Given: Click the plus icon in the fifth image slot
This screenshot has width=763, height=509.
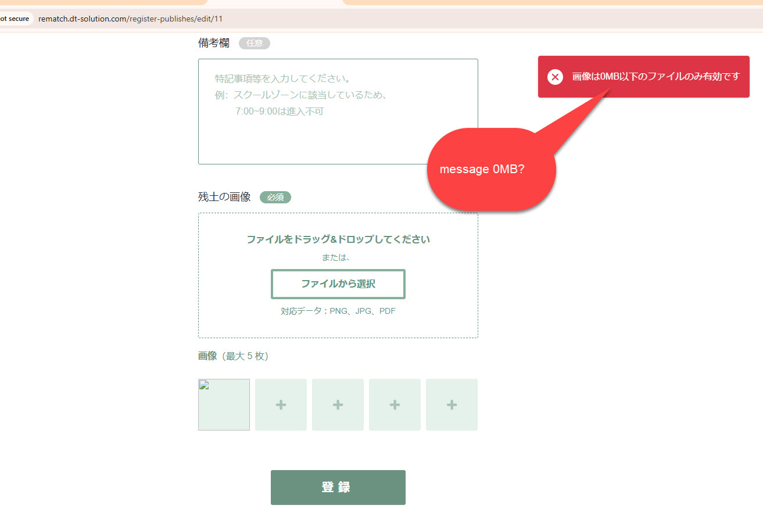Looking at the screenshot, I should click(452, 405).
